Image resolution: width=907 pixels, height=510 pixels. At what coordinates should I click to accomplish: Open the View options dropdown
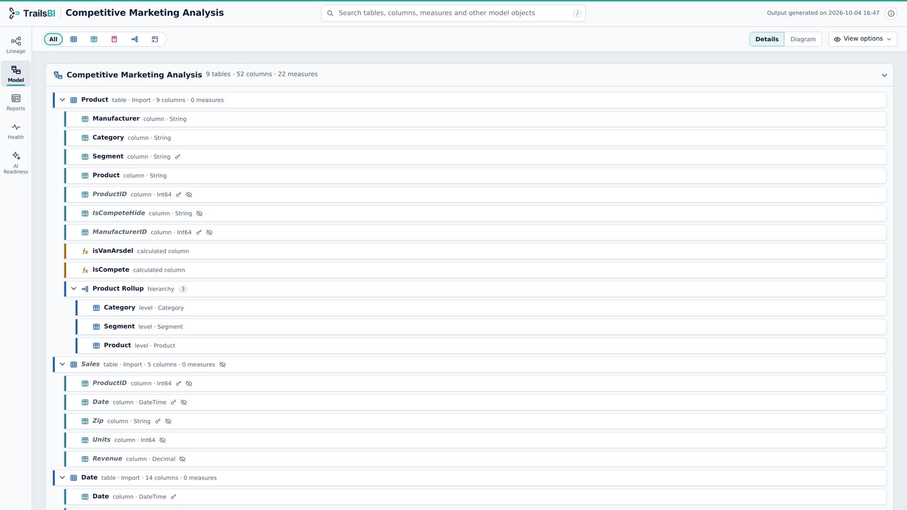863,39
